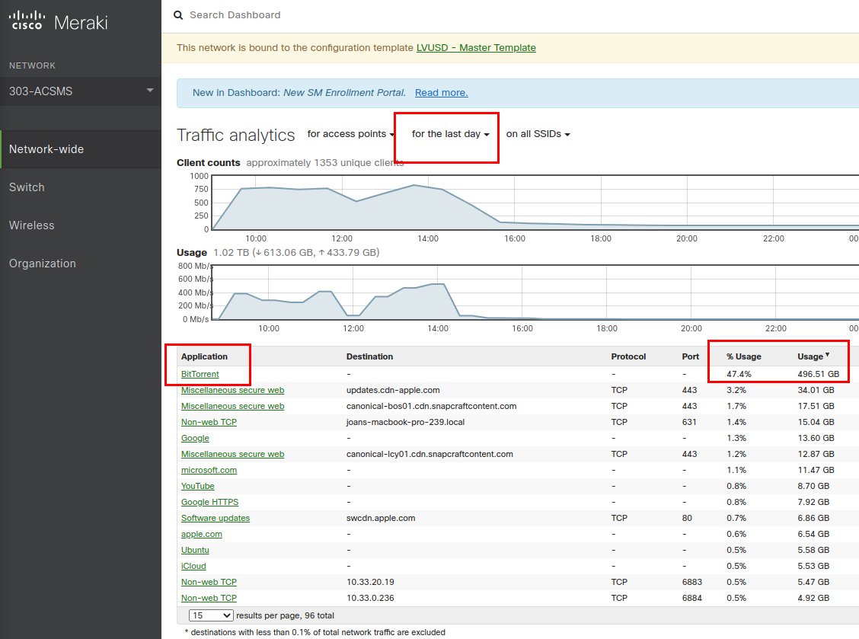Click the Search Dashboard field
Image resolution: width=859 pixels, height=639 pixels.
pos(235,15)
